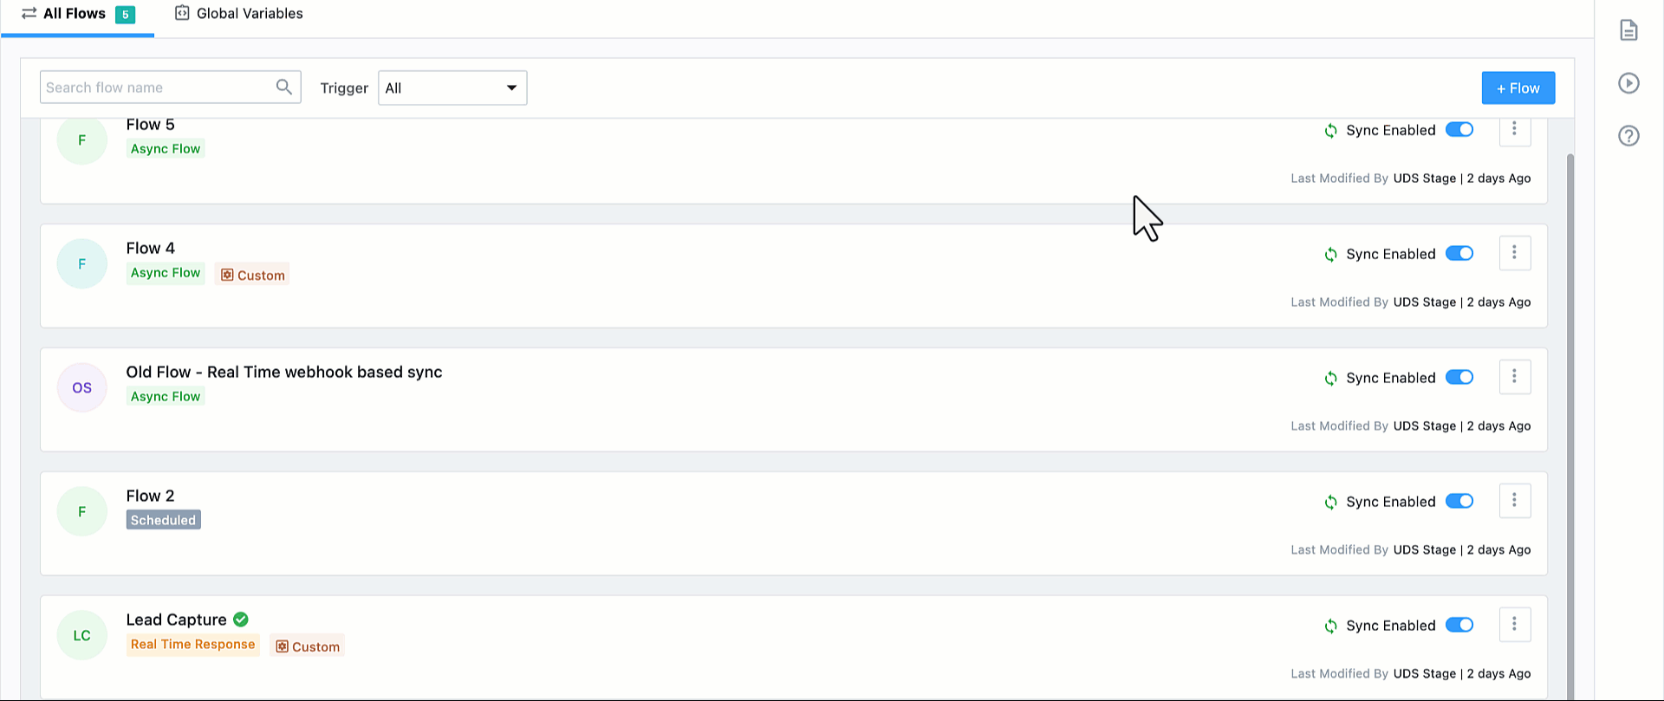Expand kebab menu for Old Flow row
The width and height of the screenshot is (1664, 701).
click(x=1514, y=376)
